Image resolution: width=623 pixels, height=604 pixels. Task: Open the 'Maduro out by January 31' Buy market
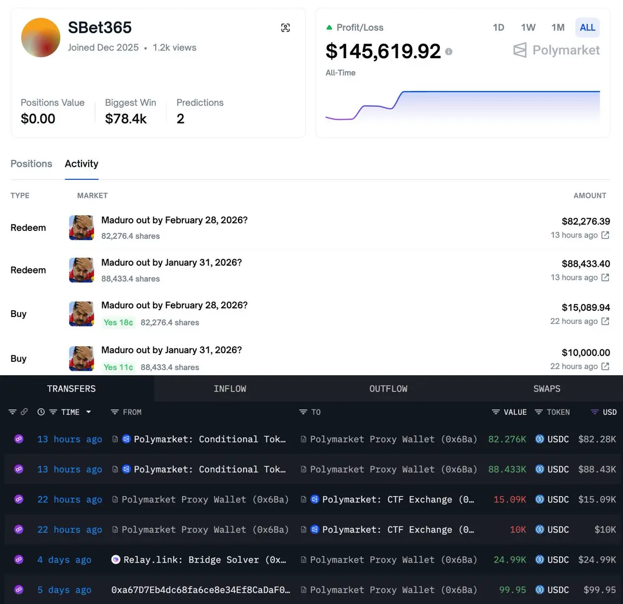pos(171,350)
